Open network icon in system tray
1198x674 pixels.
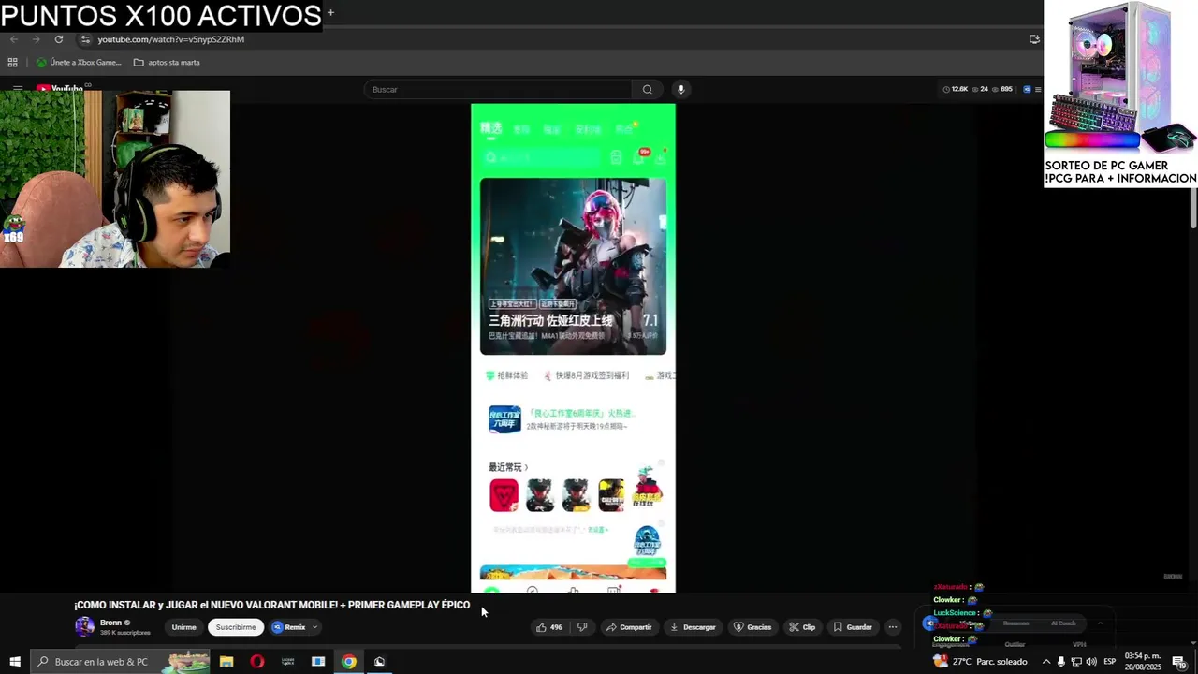(x=1076, y=662)
